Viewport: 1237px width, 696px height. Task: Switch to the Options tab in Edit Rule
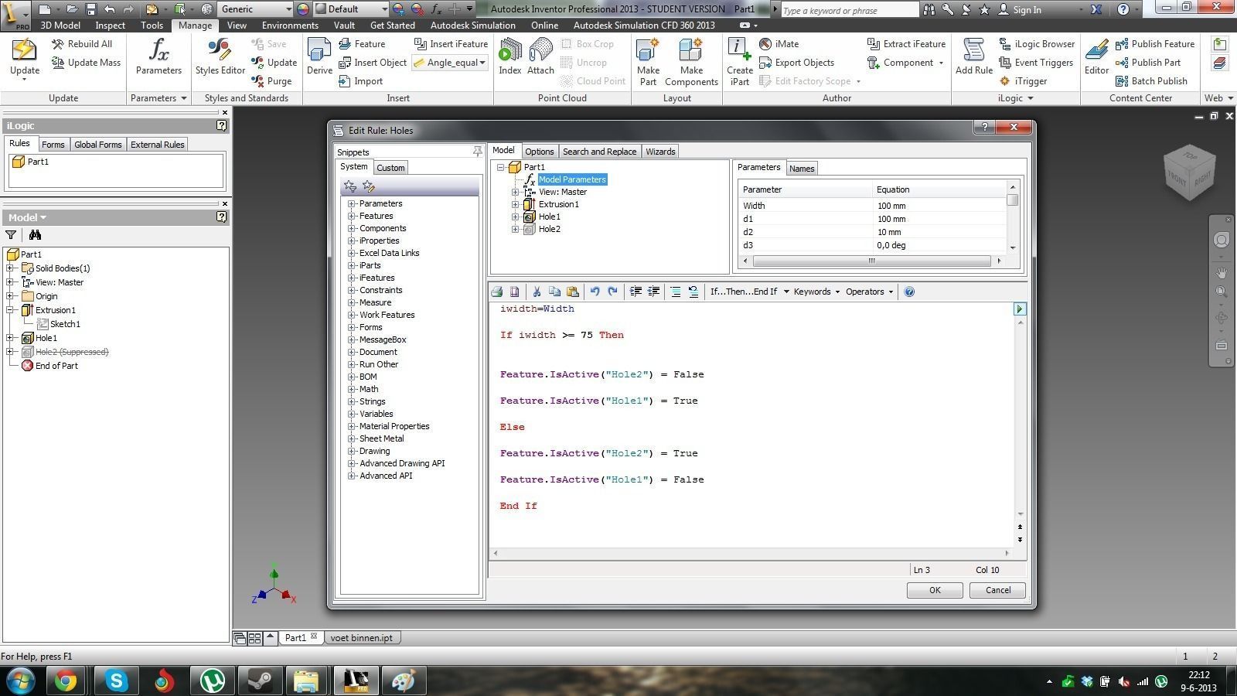[x=539, y=152]
